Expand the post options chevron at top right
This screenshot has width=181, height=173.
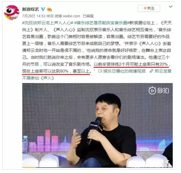171,7
